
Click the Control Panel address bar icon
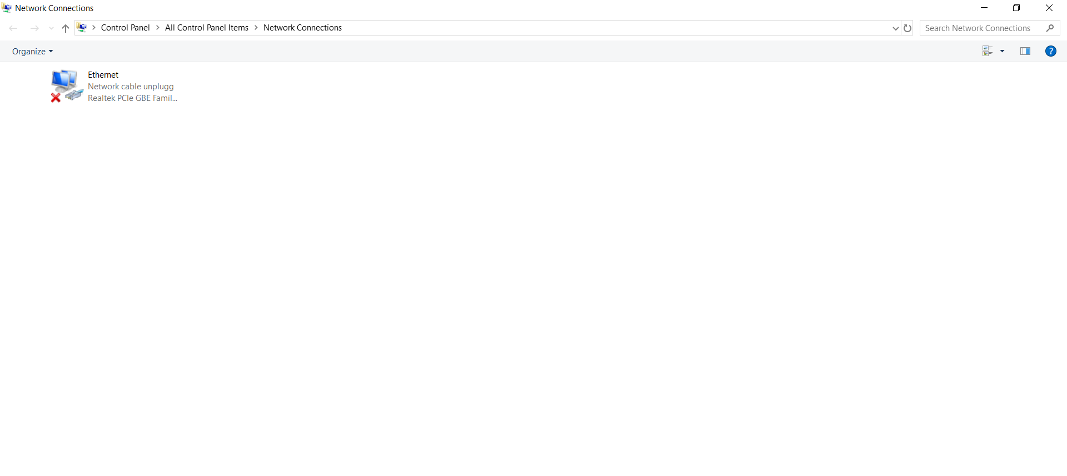point(82,28)
